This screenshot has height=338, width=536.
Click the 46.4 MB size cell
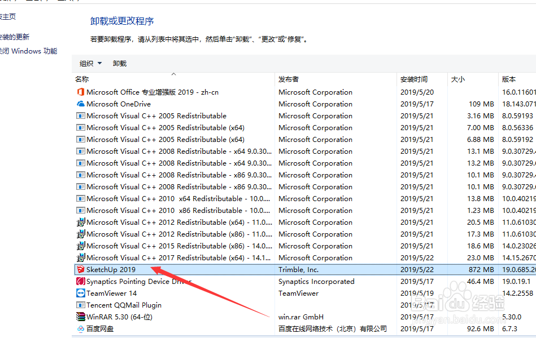click(480, 281)
